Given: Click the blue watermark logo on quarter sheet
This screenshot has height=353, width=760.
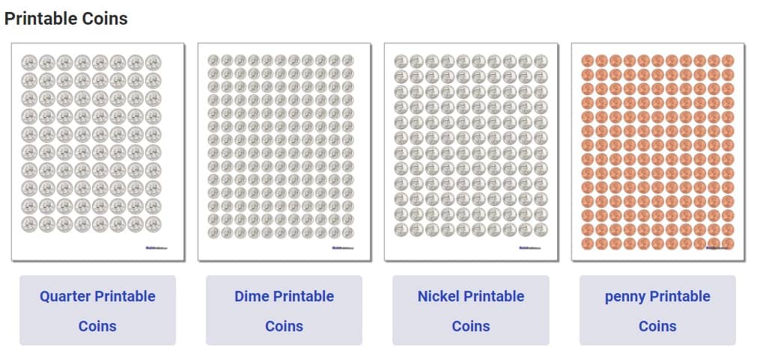Looking at the screenshot, I should point(153,248).
